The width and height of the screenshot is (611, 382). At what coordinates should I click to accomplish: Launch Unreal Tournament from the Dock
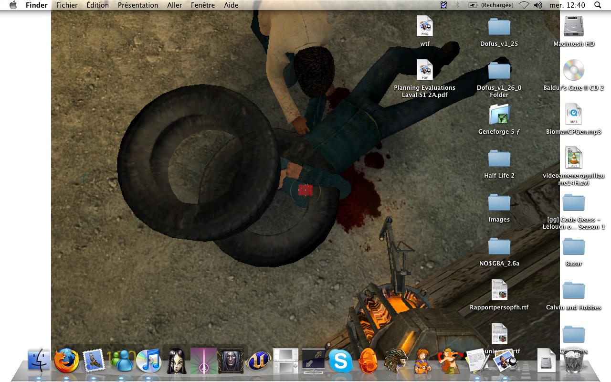(x=258, y=362)
